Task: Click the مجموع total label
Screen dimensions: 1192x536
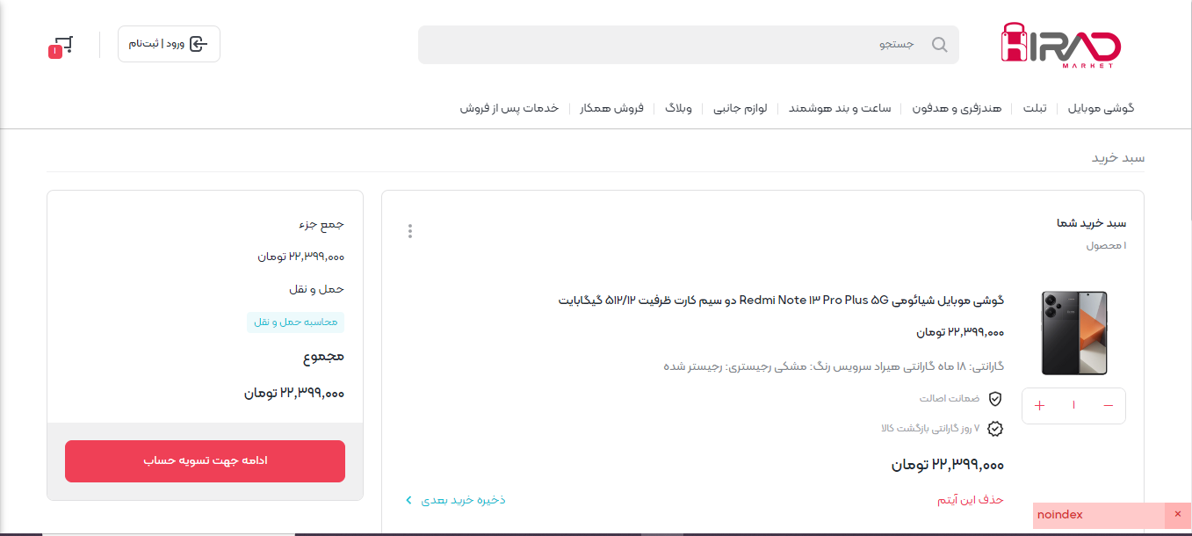Action: (x=324, y=357)
